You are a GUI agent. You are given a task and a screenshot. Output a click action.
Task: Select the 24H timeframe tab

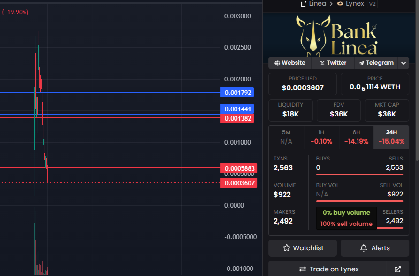coord(391,137)
